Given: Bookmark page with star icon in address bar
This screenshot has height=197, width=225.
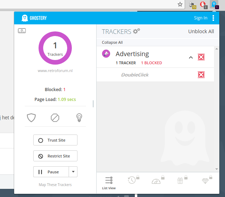Looking at the screenshot, I should (180, 5).
